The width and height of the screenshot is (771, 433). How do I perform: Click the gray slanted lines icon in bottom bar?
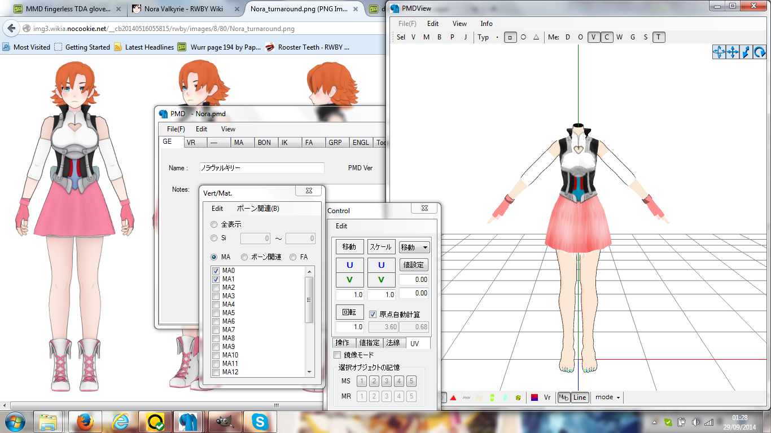point(466,397)
